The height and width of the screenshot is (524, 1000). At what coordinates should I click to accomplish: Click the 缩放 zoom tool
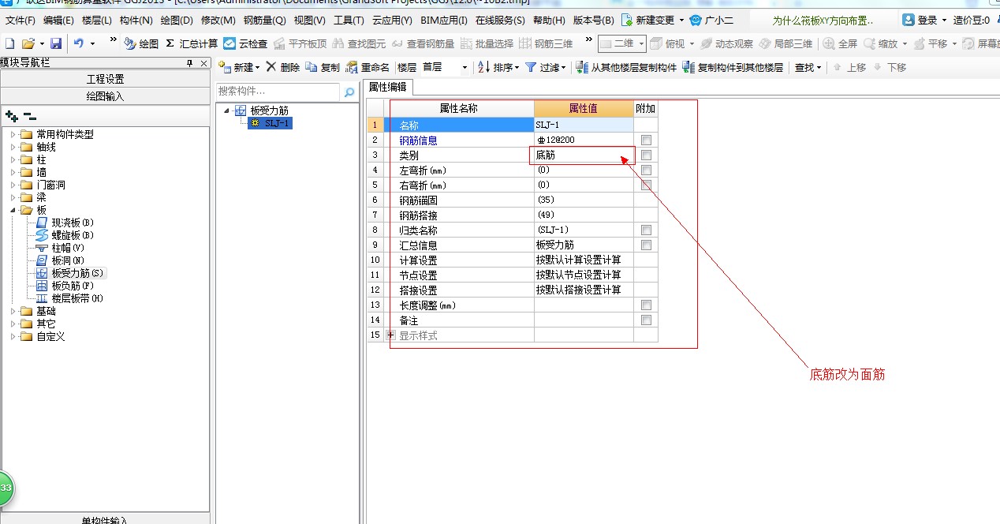tap(880, 43)
